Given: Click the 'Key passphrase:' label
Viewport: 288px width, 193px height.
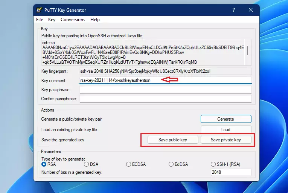Looking at the screenshot, I should point(56,90).
